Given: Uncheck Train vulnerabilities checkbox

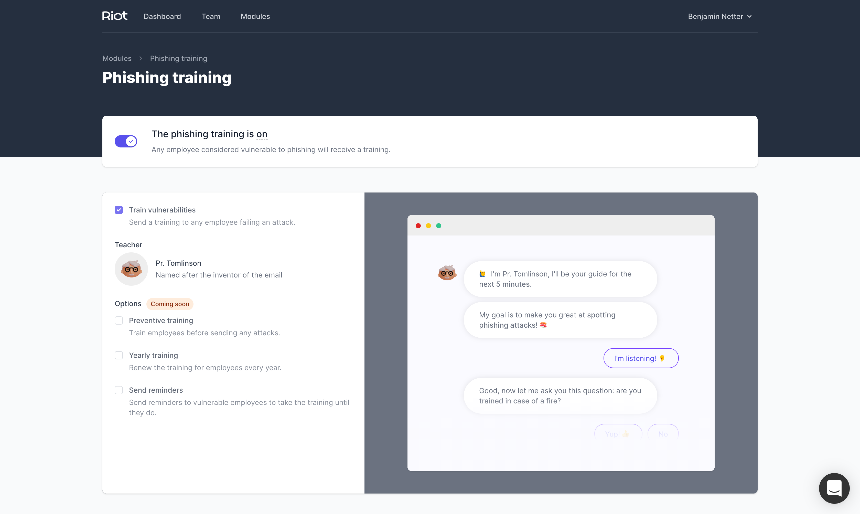Looking at the screenshot, I should (119, 210).
